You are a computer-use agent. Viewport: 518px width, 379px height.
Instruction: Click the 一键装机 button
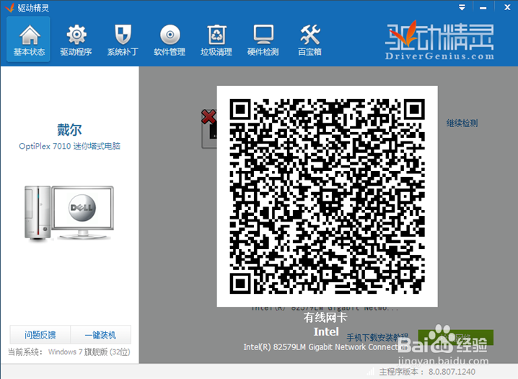click(x=100, y=335)
